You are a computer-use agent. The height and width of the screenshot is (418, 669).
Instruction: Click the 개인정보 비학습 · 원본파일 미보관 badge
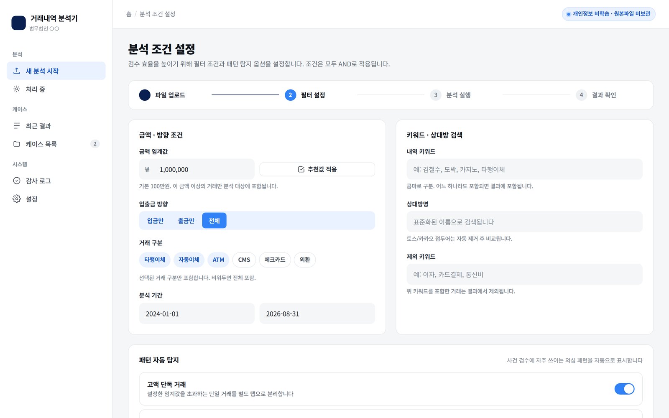click(608, 14)
